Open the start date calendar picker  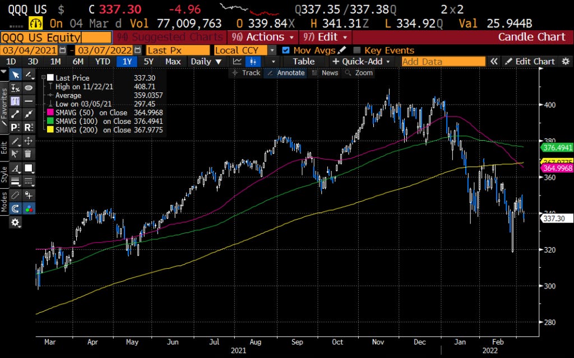[63, 50]
